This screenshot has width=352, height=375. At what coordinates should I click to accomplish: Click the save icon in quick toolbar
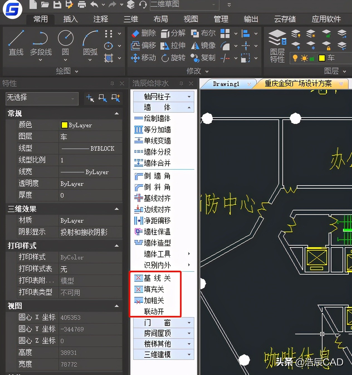(x=57, y=4)
